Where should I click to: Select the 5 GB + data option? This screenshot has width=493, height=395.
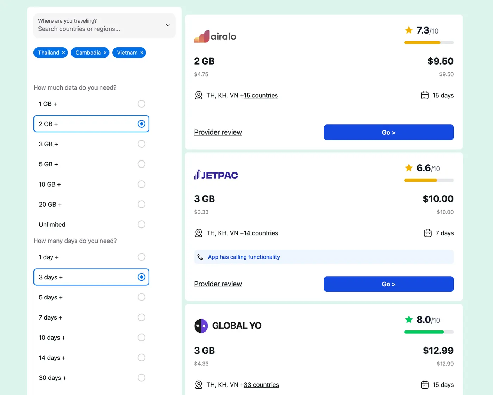91,164
